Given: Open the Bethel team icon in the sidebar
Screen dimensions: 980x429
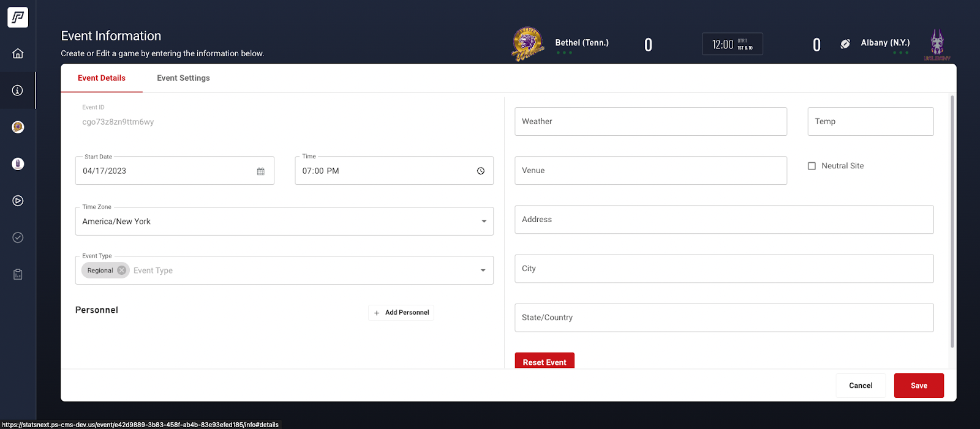Looking at the screenshot, I should (x=18, y=127).
